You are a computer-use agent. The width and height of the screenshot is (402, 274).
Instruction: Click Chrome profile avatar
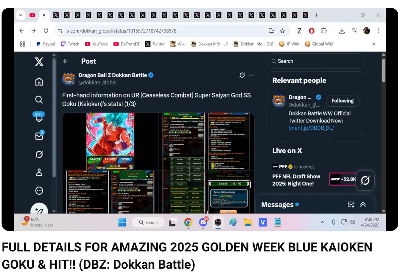(366, 31)
